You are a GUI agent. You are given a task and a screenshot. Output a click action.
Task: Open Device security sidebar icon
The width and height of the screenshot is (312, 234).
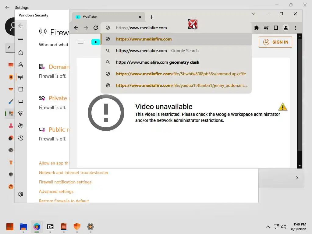click(21, 101)
